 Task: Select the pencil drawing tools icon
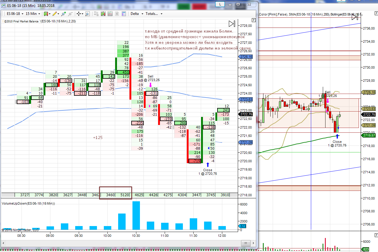55,14
